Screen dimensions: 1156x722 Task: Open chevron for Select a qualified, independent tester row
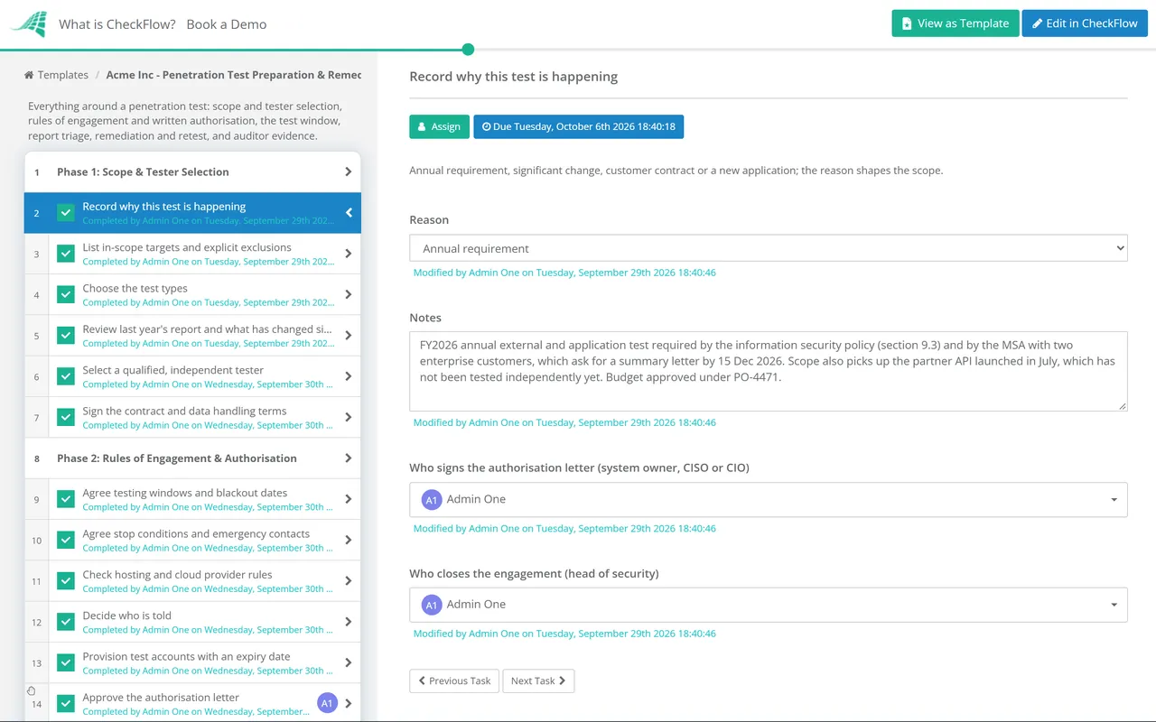[349, 376]
